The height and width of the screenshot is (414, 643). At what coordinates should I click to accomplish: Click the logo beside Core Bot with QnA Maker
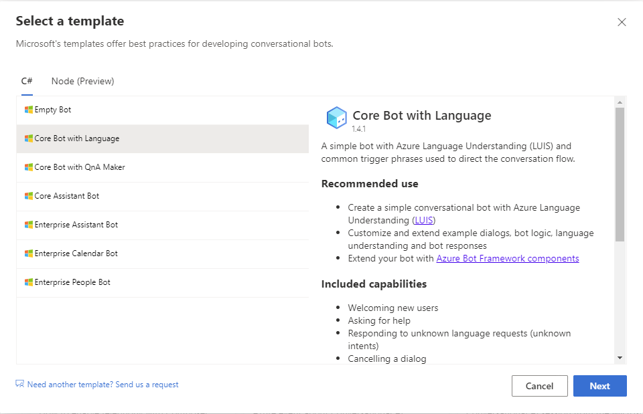coord(29,167)
